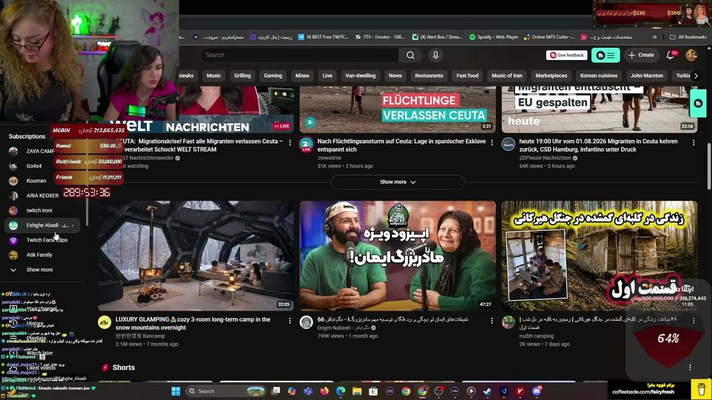Click the YouTube search input field

pyautogui.click(x=300, y=55)
